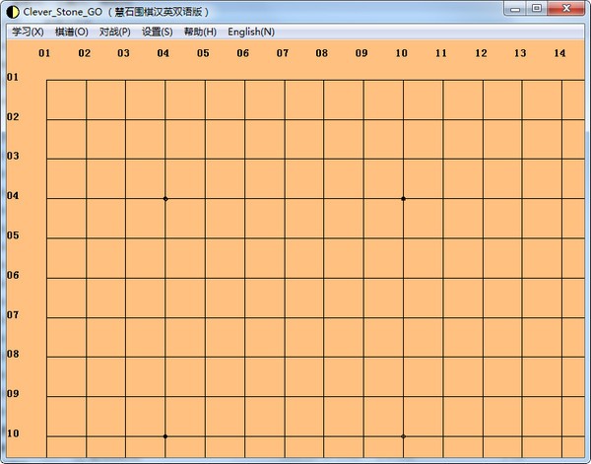Viewport: 591px width, 464px height.
Task: Open the 对战(P) menu
Action: click(115, 33)
